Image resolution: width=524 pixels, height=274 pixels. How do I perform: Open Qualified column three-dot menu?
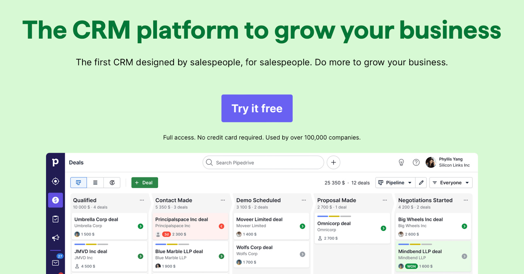point(142,200)
